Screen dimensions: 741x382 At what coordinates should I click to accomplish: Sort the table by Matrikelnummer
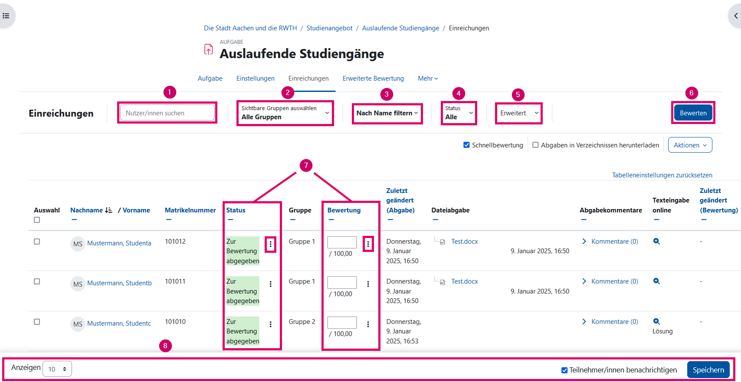190,210
